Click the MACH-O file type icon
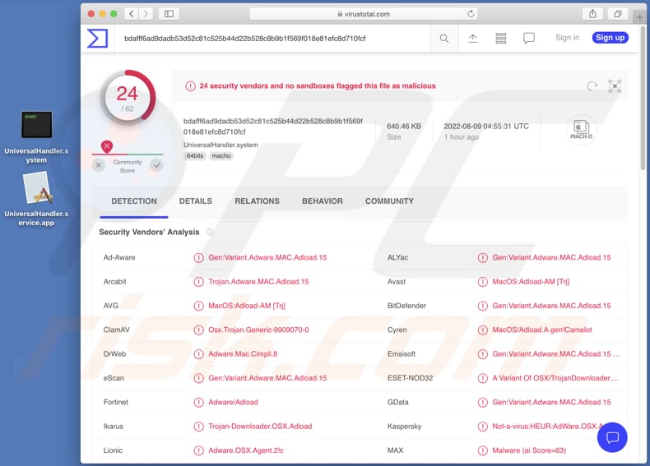 click(581, 130)
